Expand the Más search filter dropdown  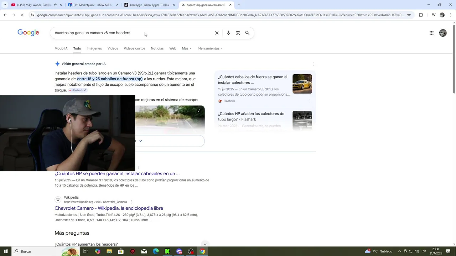pyautogui.click(x=187, y=48)
